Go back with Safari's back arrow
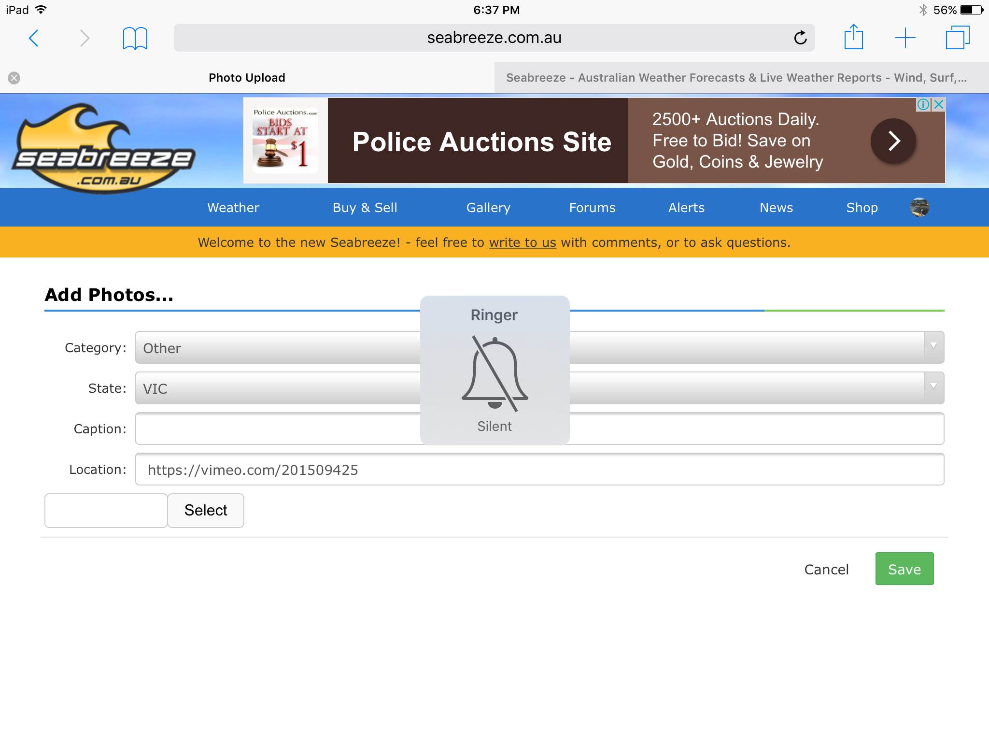Viewport: 989px width, 742px height. 33,38
